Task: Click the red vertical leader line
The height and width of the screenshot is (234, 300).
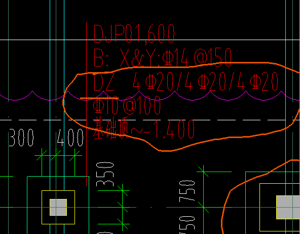Action: coord(87,105)
